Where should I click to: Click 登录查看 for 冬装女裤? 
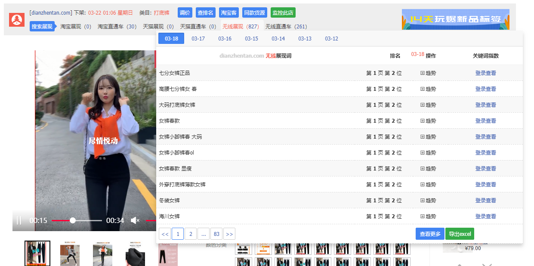(486, 200)
